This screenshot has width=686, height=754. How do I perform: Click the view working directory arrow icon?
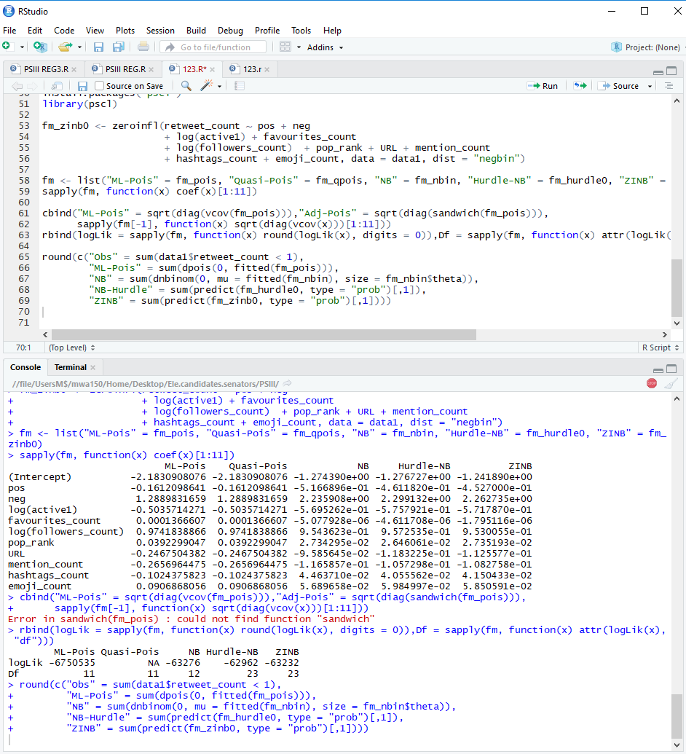287,384
